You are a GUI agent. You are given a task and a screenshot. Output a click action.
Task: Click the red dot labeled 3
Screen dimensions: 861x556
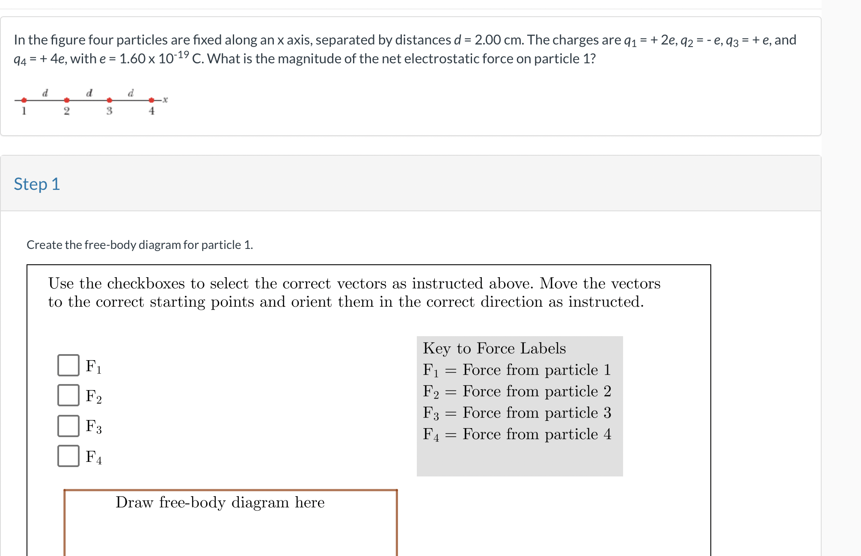[x=109, y=101]
